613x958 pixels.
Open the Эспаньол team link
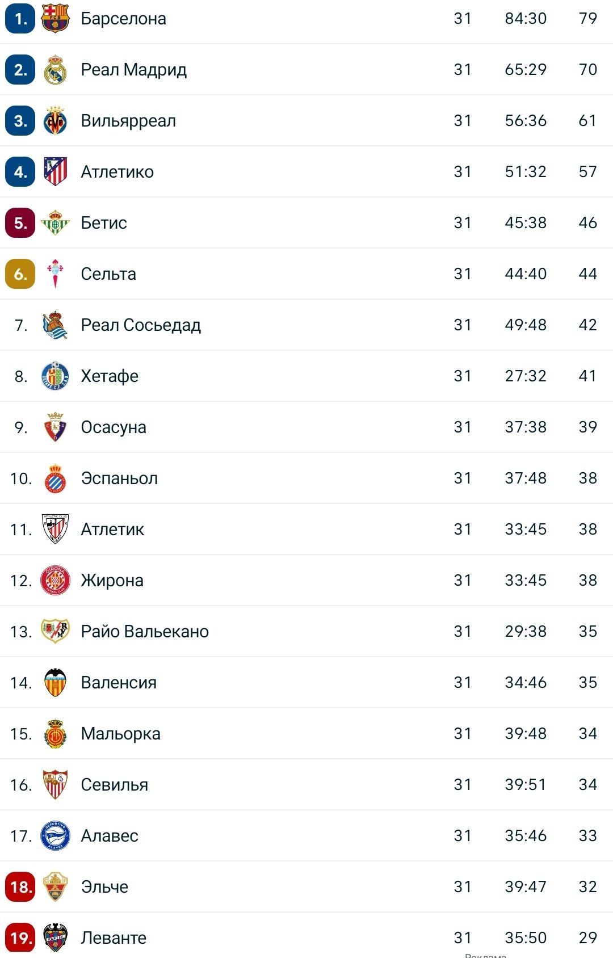(119, 478)
